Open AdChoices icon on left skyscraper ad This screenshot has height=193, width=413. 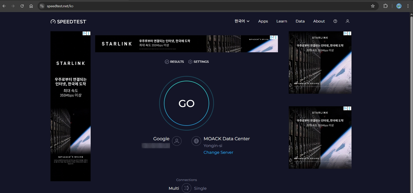coord(85,33)
